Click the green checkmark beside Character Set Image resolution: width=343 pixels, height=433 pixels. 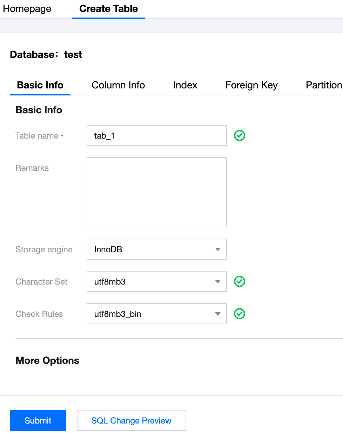(240, 281)
